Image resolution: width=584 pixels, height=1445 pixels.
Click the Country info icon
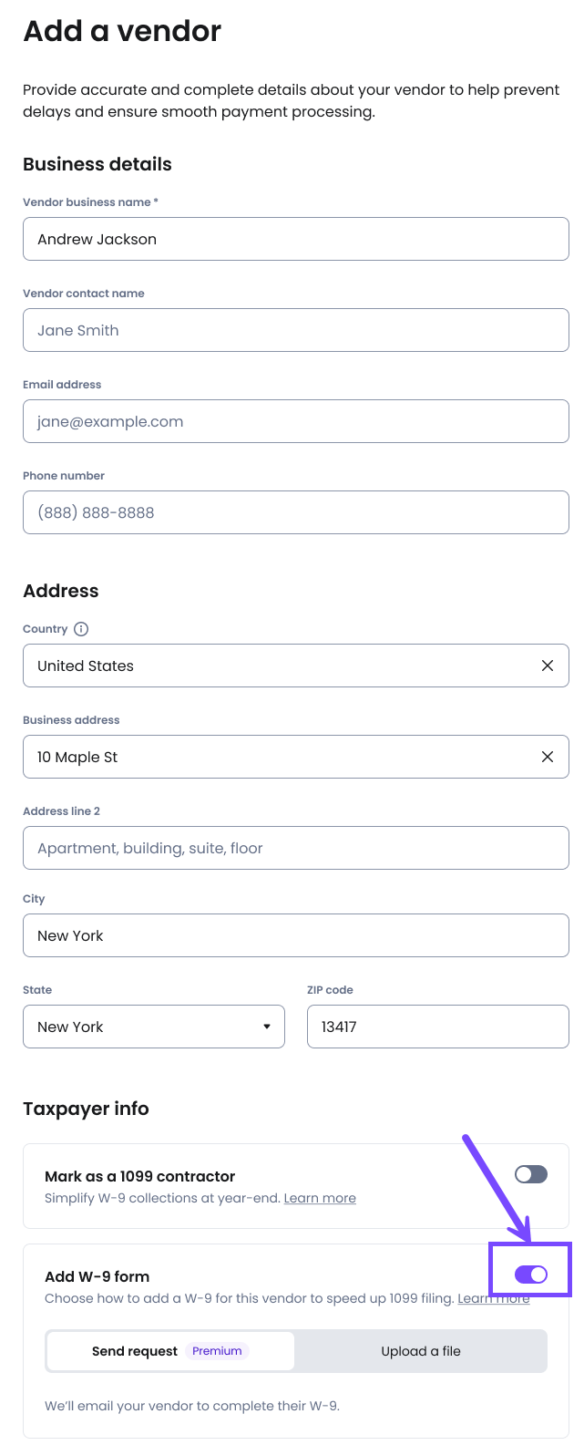coord(81,629)
